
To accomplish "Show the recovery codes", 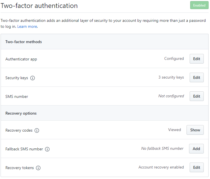I will 195,130.
